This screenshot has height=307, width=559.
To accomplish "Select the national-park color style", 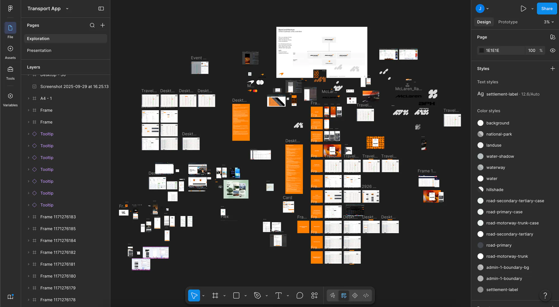I will pos(499,134).
